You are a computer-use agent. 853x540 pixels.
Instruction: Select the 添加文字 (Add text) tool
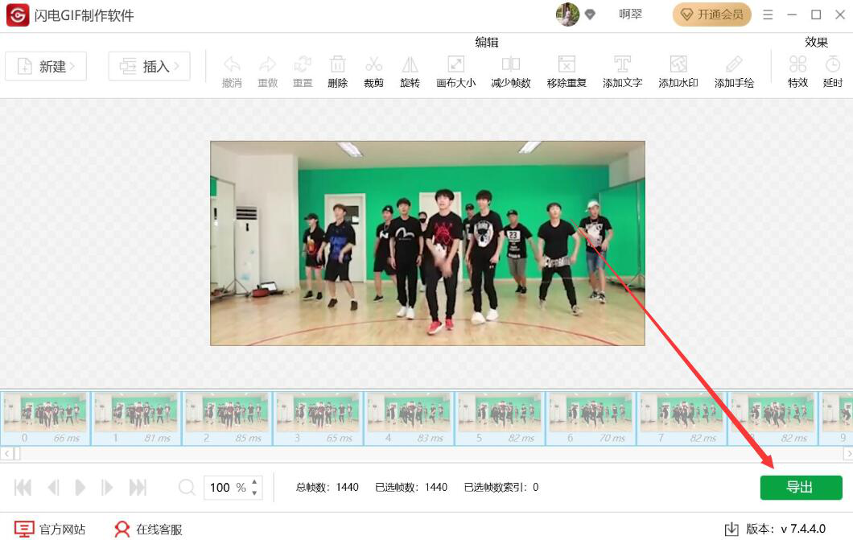click(622, 72)
